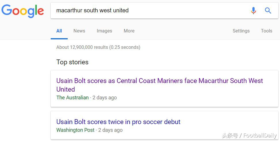The width and height of the screenshot is (280, 141).
Task: Switch to the News tab
Action: click(79, 31)
